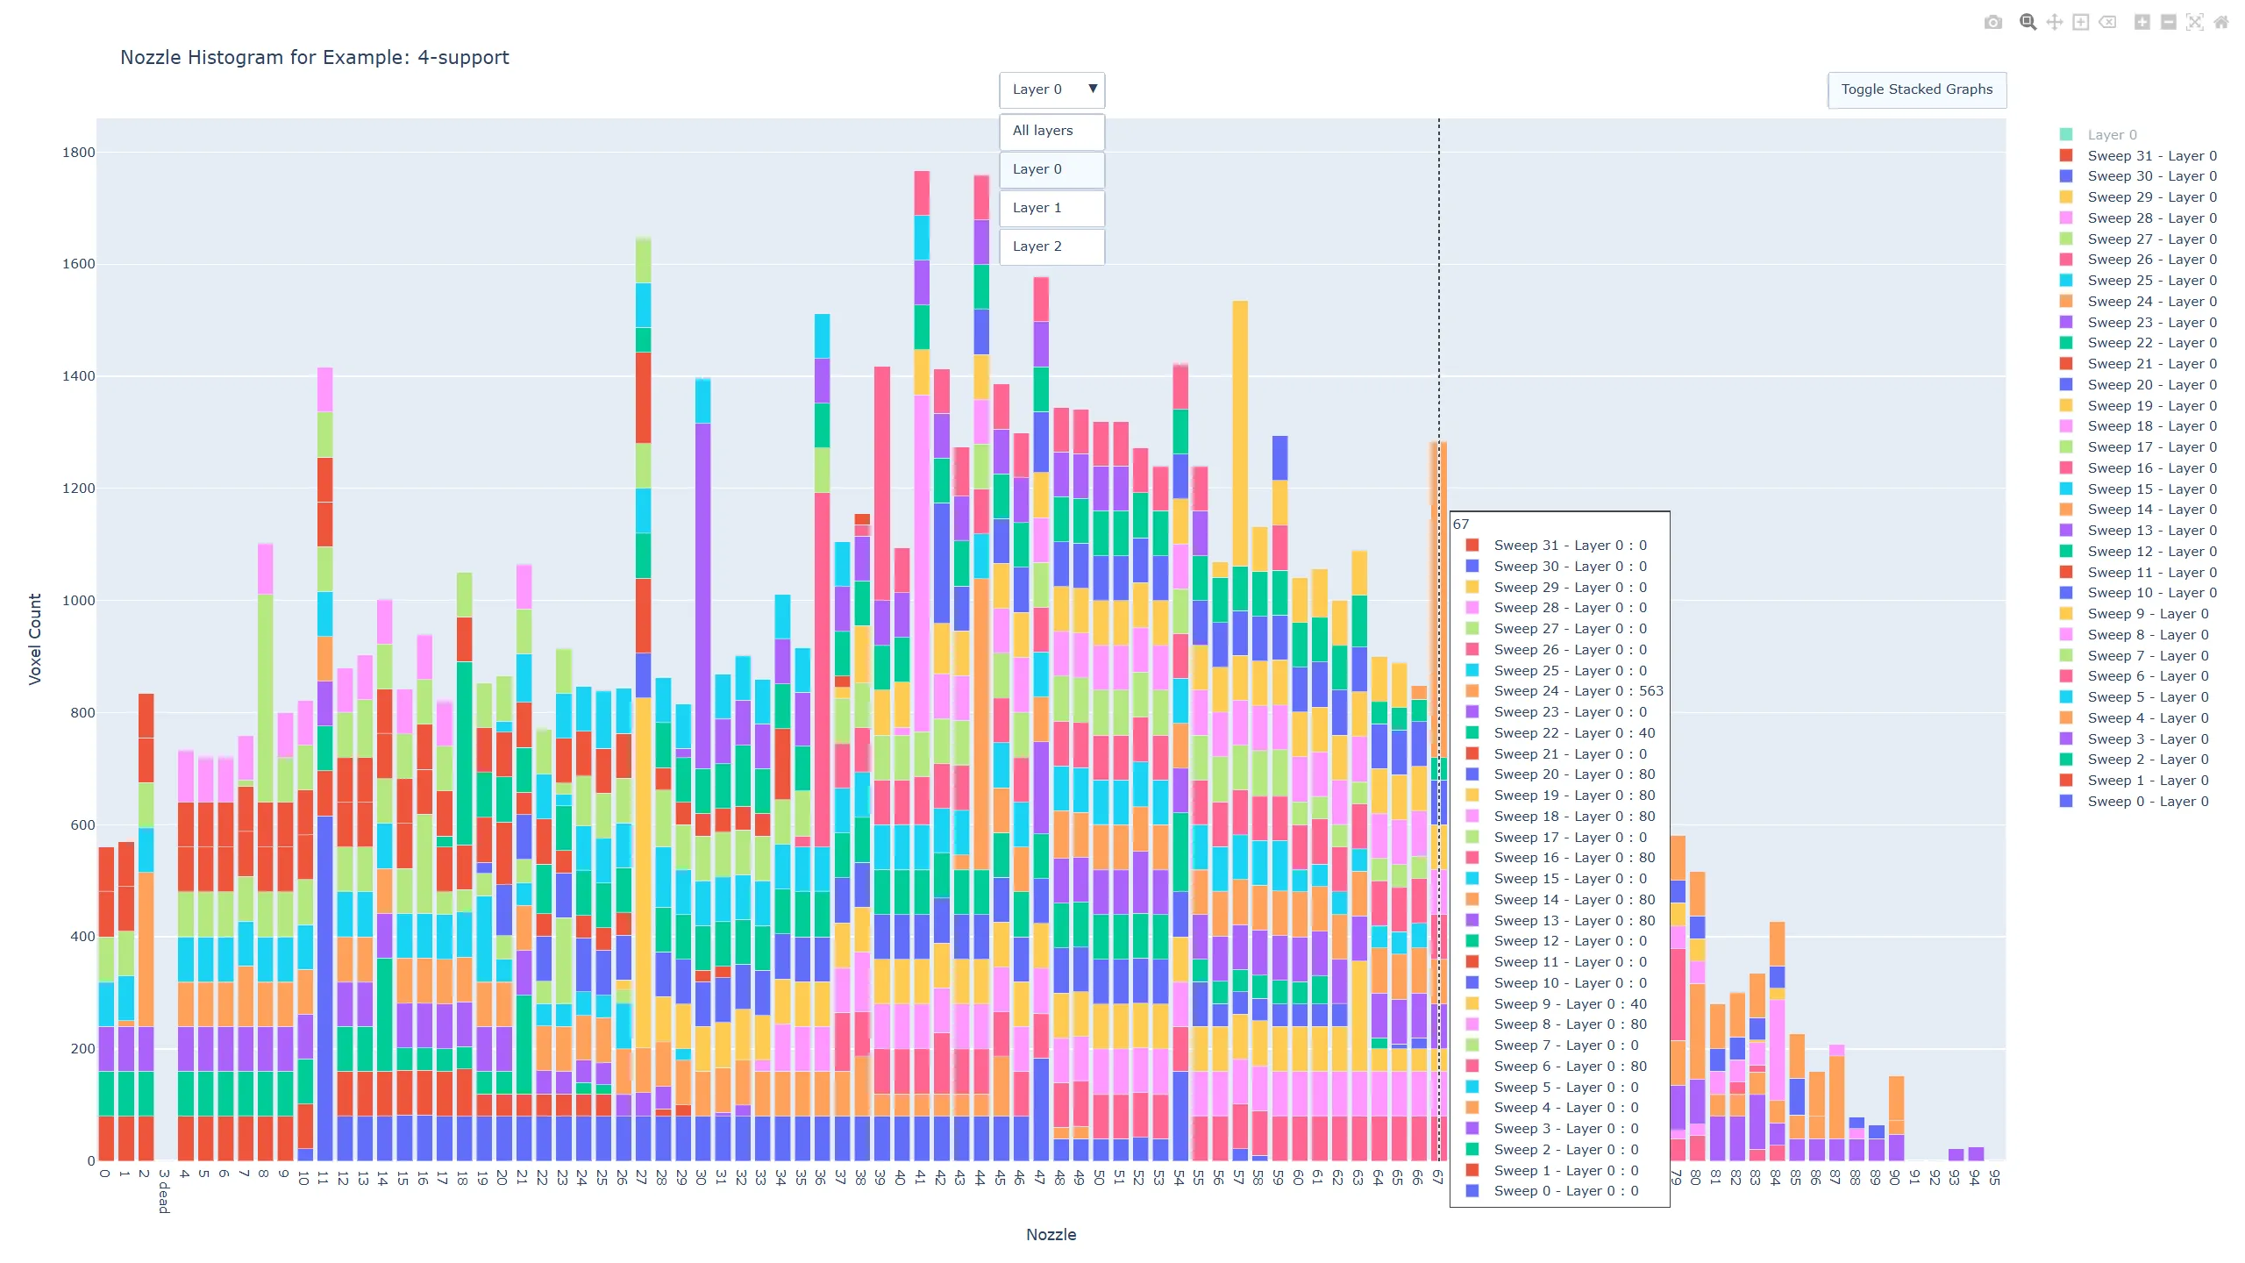Click the zoom-in icon
Screen dimensions: 2245x1263
click(2142, 22)
